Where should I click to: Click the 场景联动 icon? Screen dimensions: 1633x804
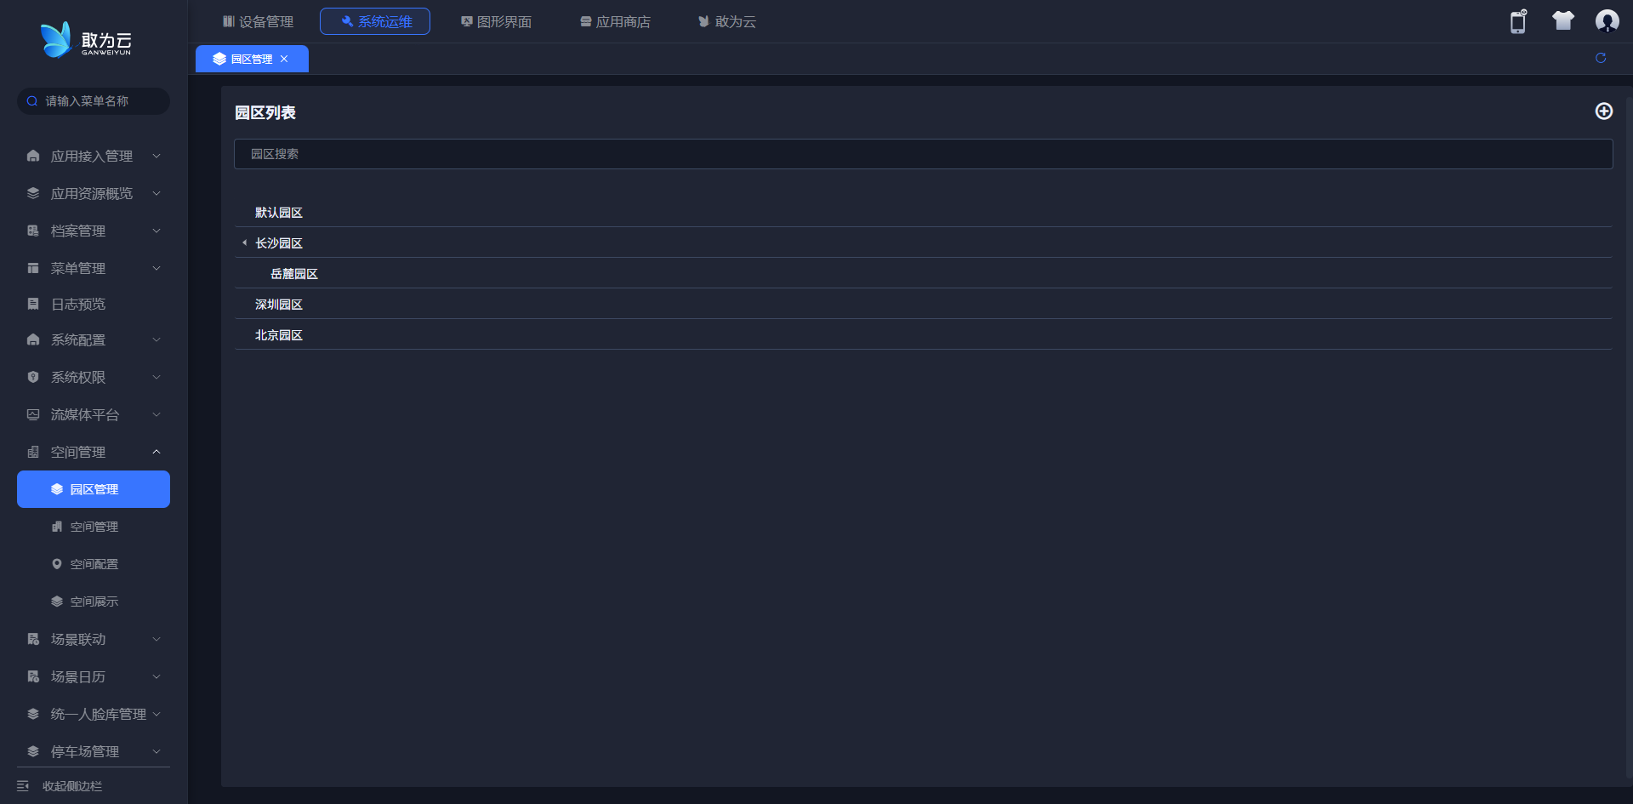(x=33, y=639)
